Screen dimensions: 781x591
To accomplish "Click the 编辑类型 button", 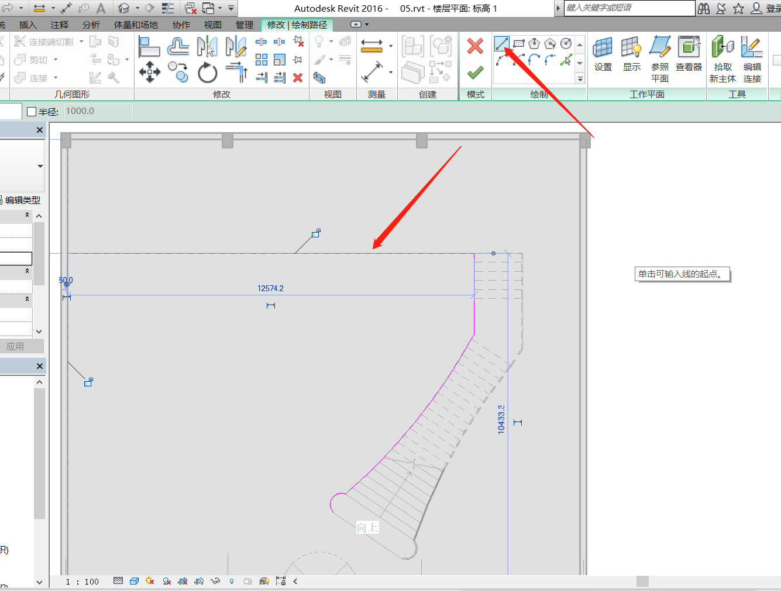I will point(22,200).
